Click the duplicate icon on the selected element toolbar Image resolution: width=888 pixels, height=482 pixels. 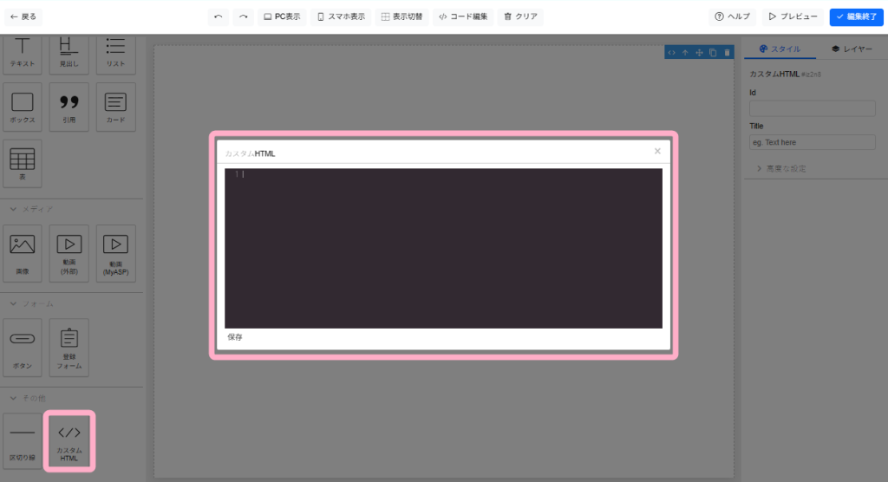(x=713, y=53)
